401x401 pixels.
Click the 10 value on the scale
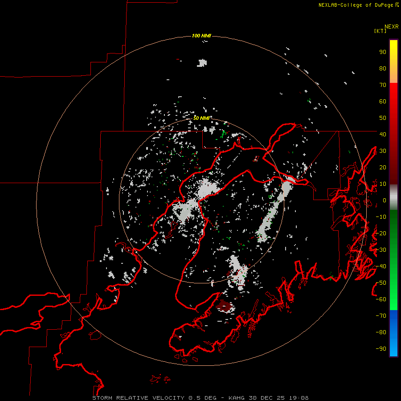383,184
